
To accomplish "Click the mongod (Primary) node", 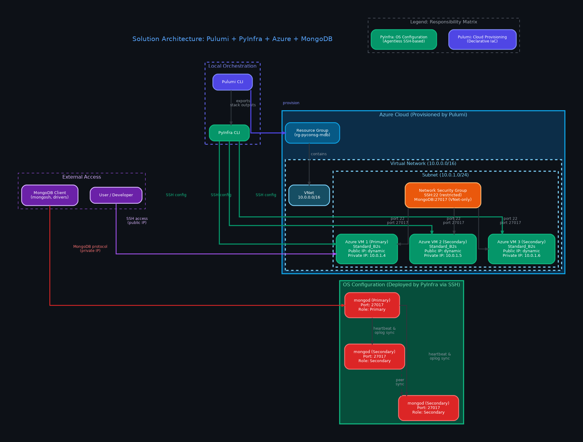I will click(372, 305).
